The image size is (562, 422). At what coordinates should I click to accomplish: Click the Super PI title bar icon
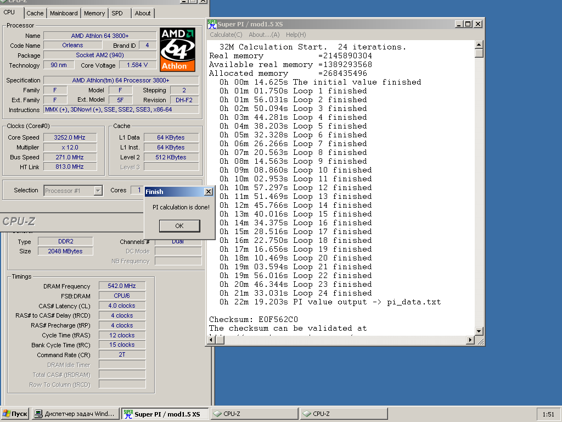click(212, 24)
